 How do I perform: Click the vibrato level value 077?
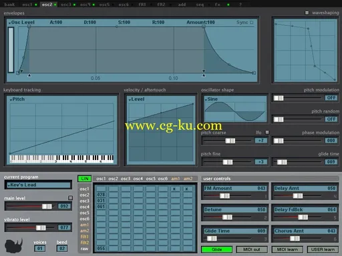64,227
